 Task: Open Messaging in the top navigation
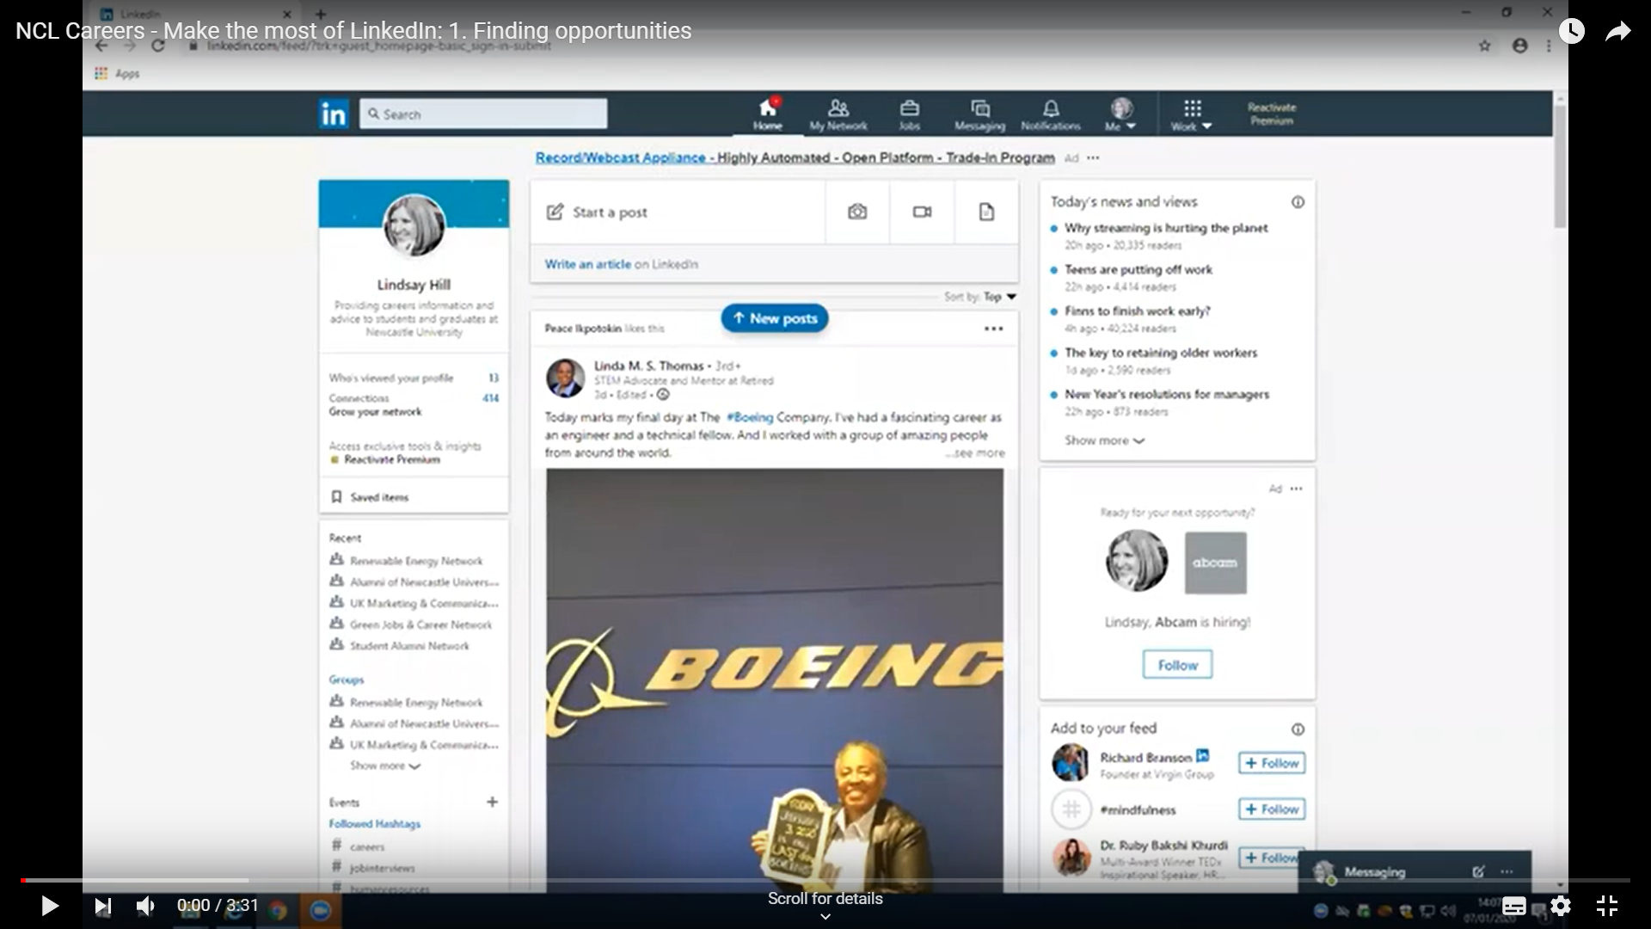[x=979, y=114]
